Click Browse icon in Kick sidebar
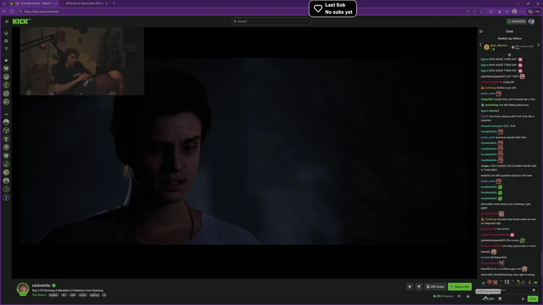This screenshot has height=305, width=543. [6, 41]
